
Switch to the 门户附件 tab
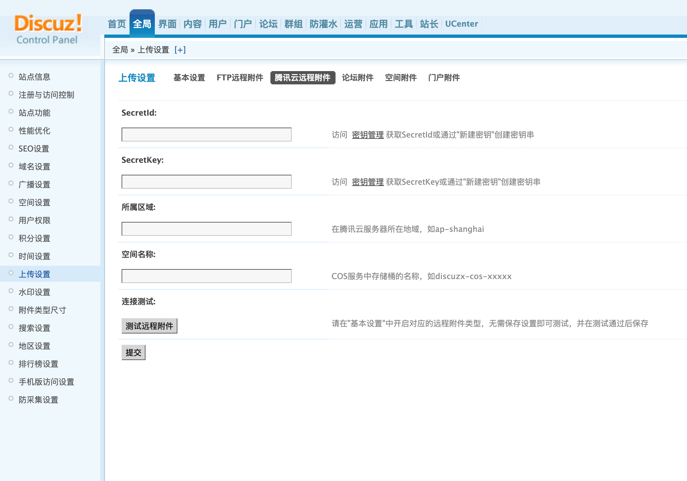(444, 78)
